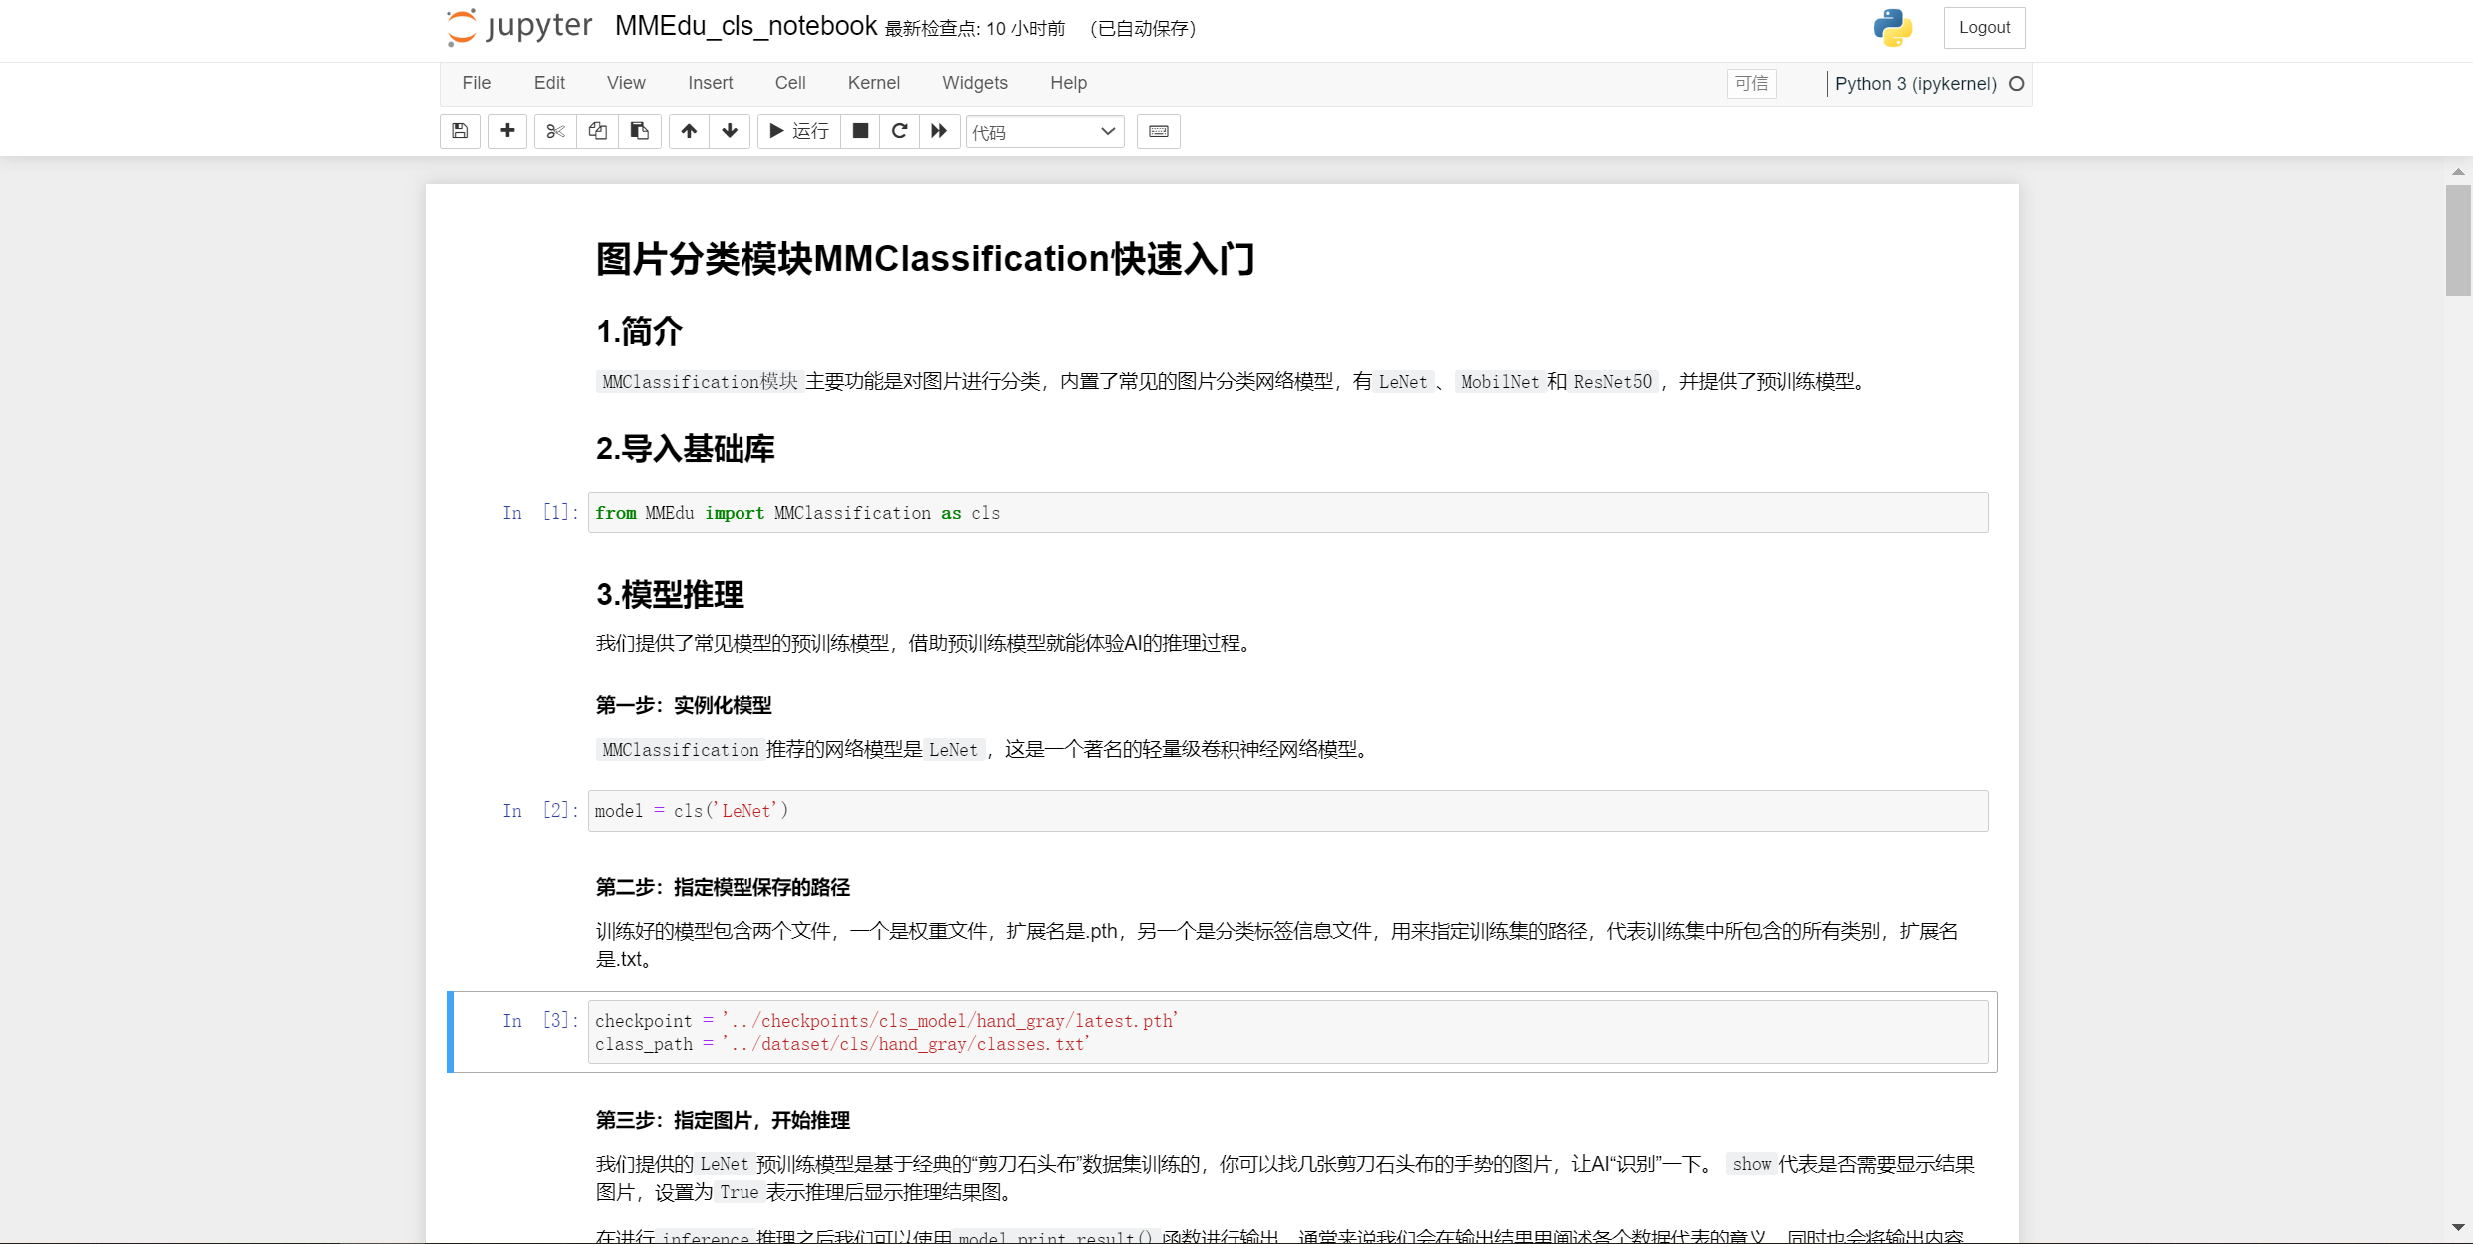Open the Help menu
2473x1244 pixels.
pyautogui.click(x=1068, y=83)
